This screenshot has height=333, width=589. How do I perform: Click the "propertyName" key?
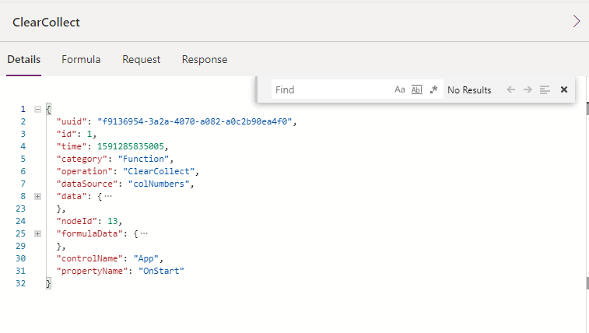93,271
